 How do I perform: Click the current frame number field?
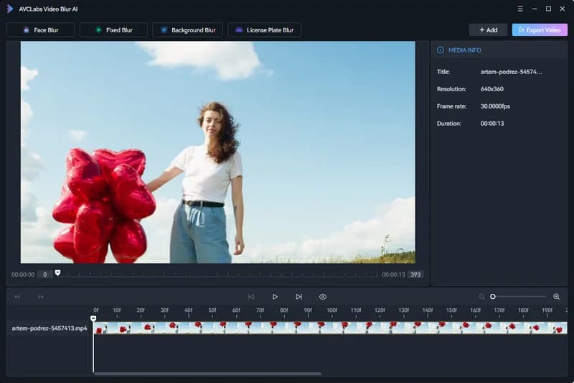click(x=44, y=274)
